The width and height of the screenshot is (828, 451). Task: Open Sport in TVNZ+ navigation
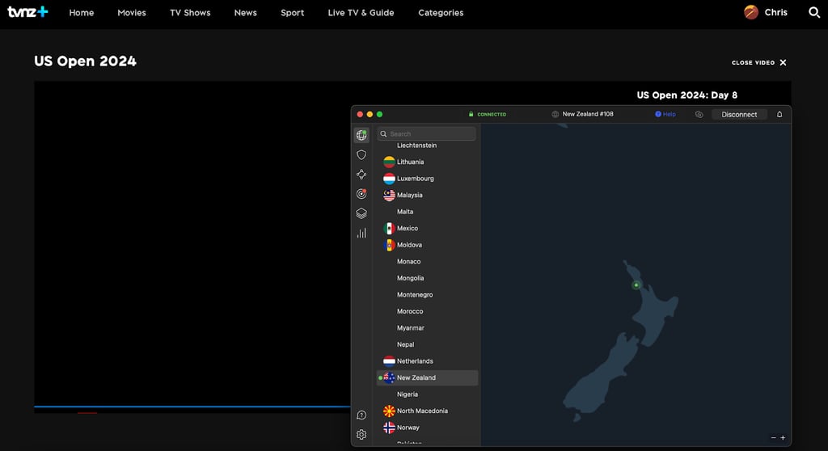click(x=292, y=13)
